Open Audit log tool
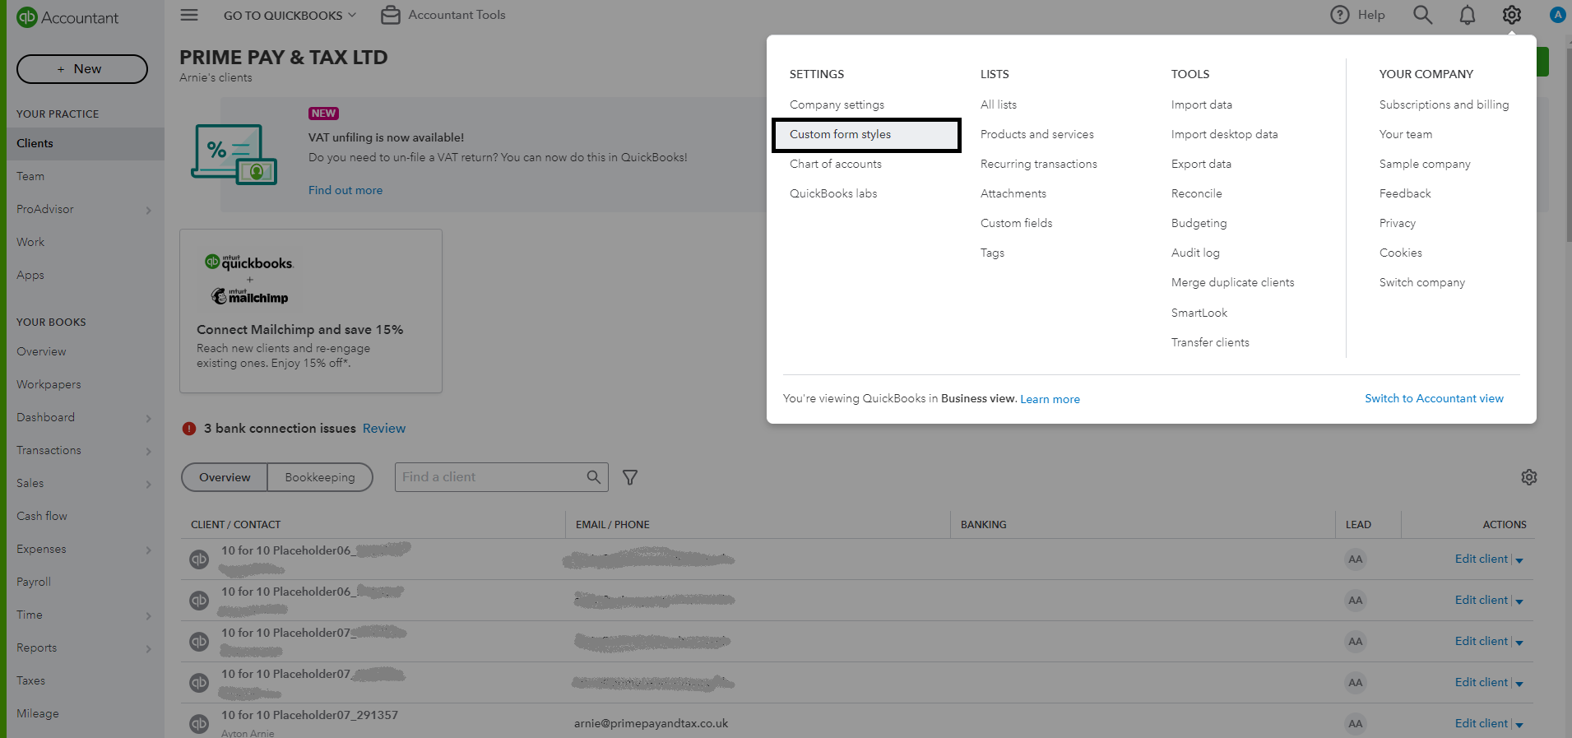 coord(1195,253)
